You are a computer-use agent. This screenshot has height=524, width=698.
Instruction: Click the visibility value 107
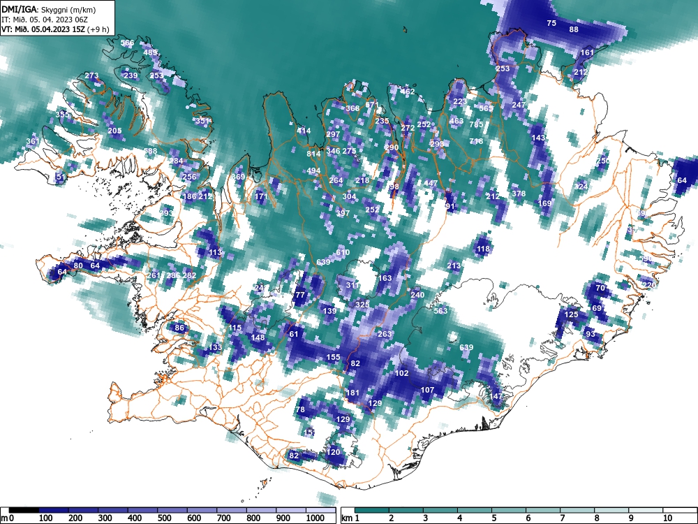pyautogui.click(x=427, y=390)
